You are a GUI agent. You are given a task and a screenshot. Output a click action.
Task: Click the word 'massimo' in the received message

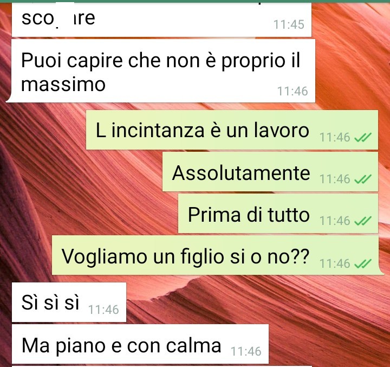pos(63,85)
